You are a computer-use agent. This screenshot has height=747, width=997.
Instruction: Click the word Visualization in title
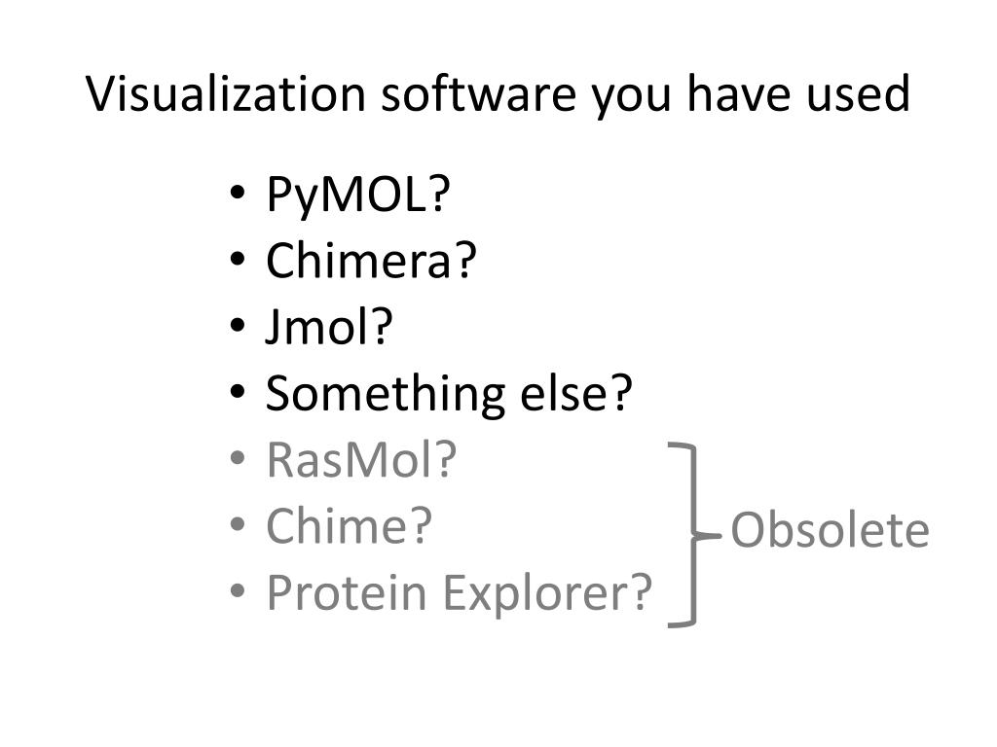(225, 93)
